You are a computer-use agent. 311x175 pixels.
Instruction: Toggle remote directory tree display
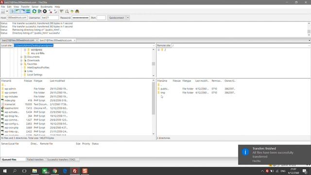[23, 11]
